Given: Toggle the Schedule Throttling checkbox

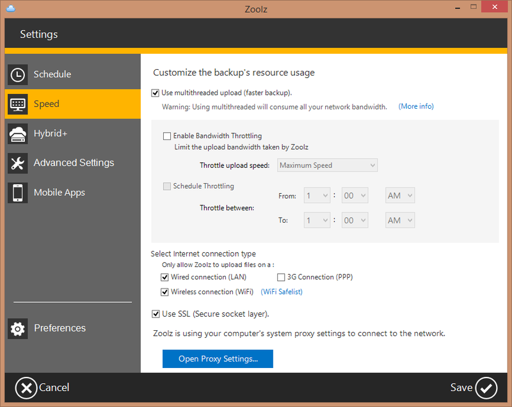Looking at the screenshot, I should tap(167, 186).
